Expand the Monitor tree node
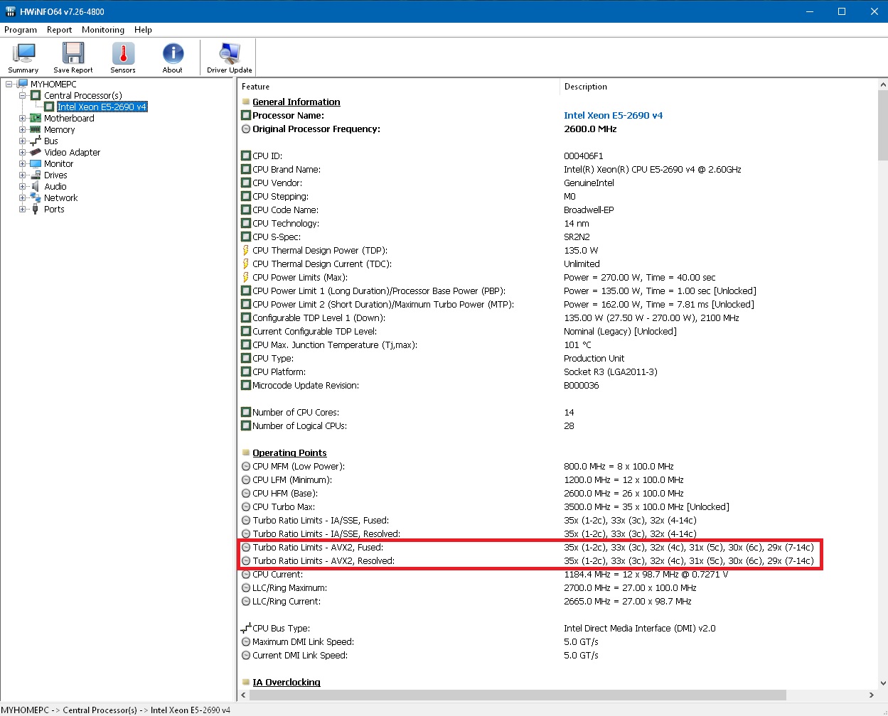Screen dimensions: 888x716 coord(22,164)
